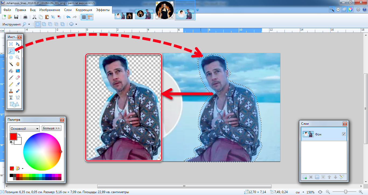Screen dimensions: 368x195
Task: Open settings gear icon
Action: pos(358,9)
